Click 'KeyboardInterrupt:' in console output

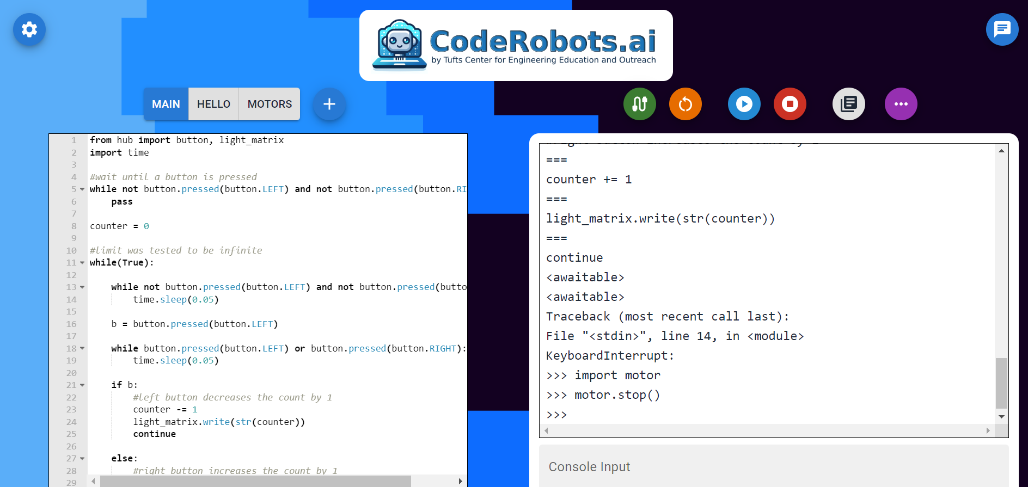click(x=610, y=356)
